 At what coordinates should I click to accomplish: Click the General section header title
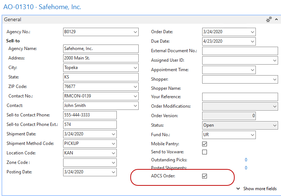pyautogui.click(x=13, y=20)
